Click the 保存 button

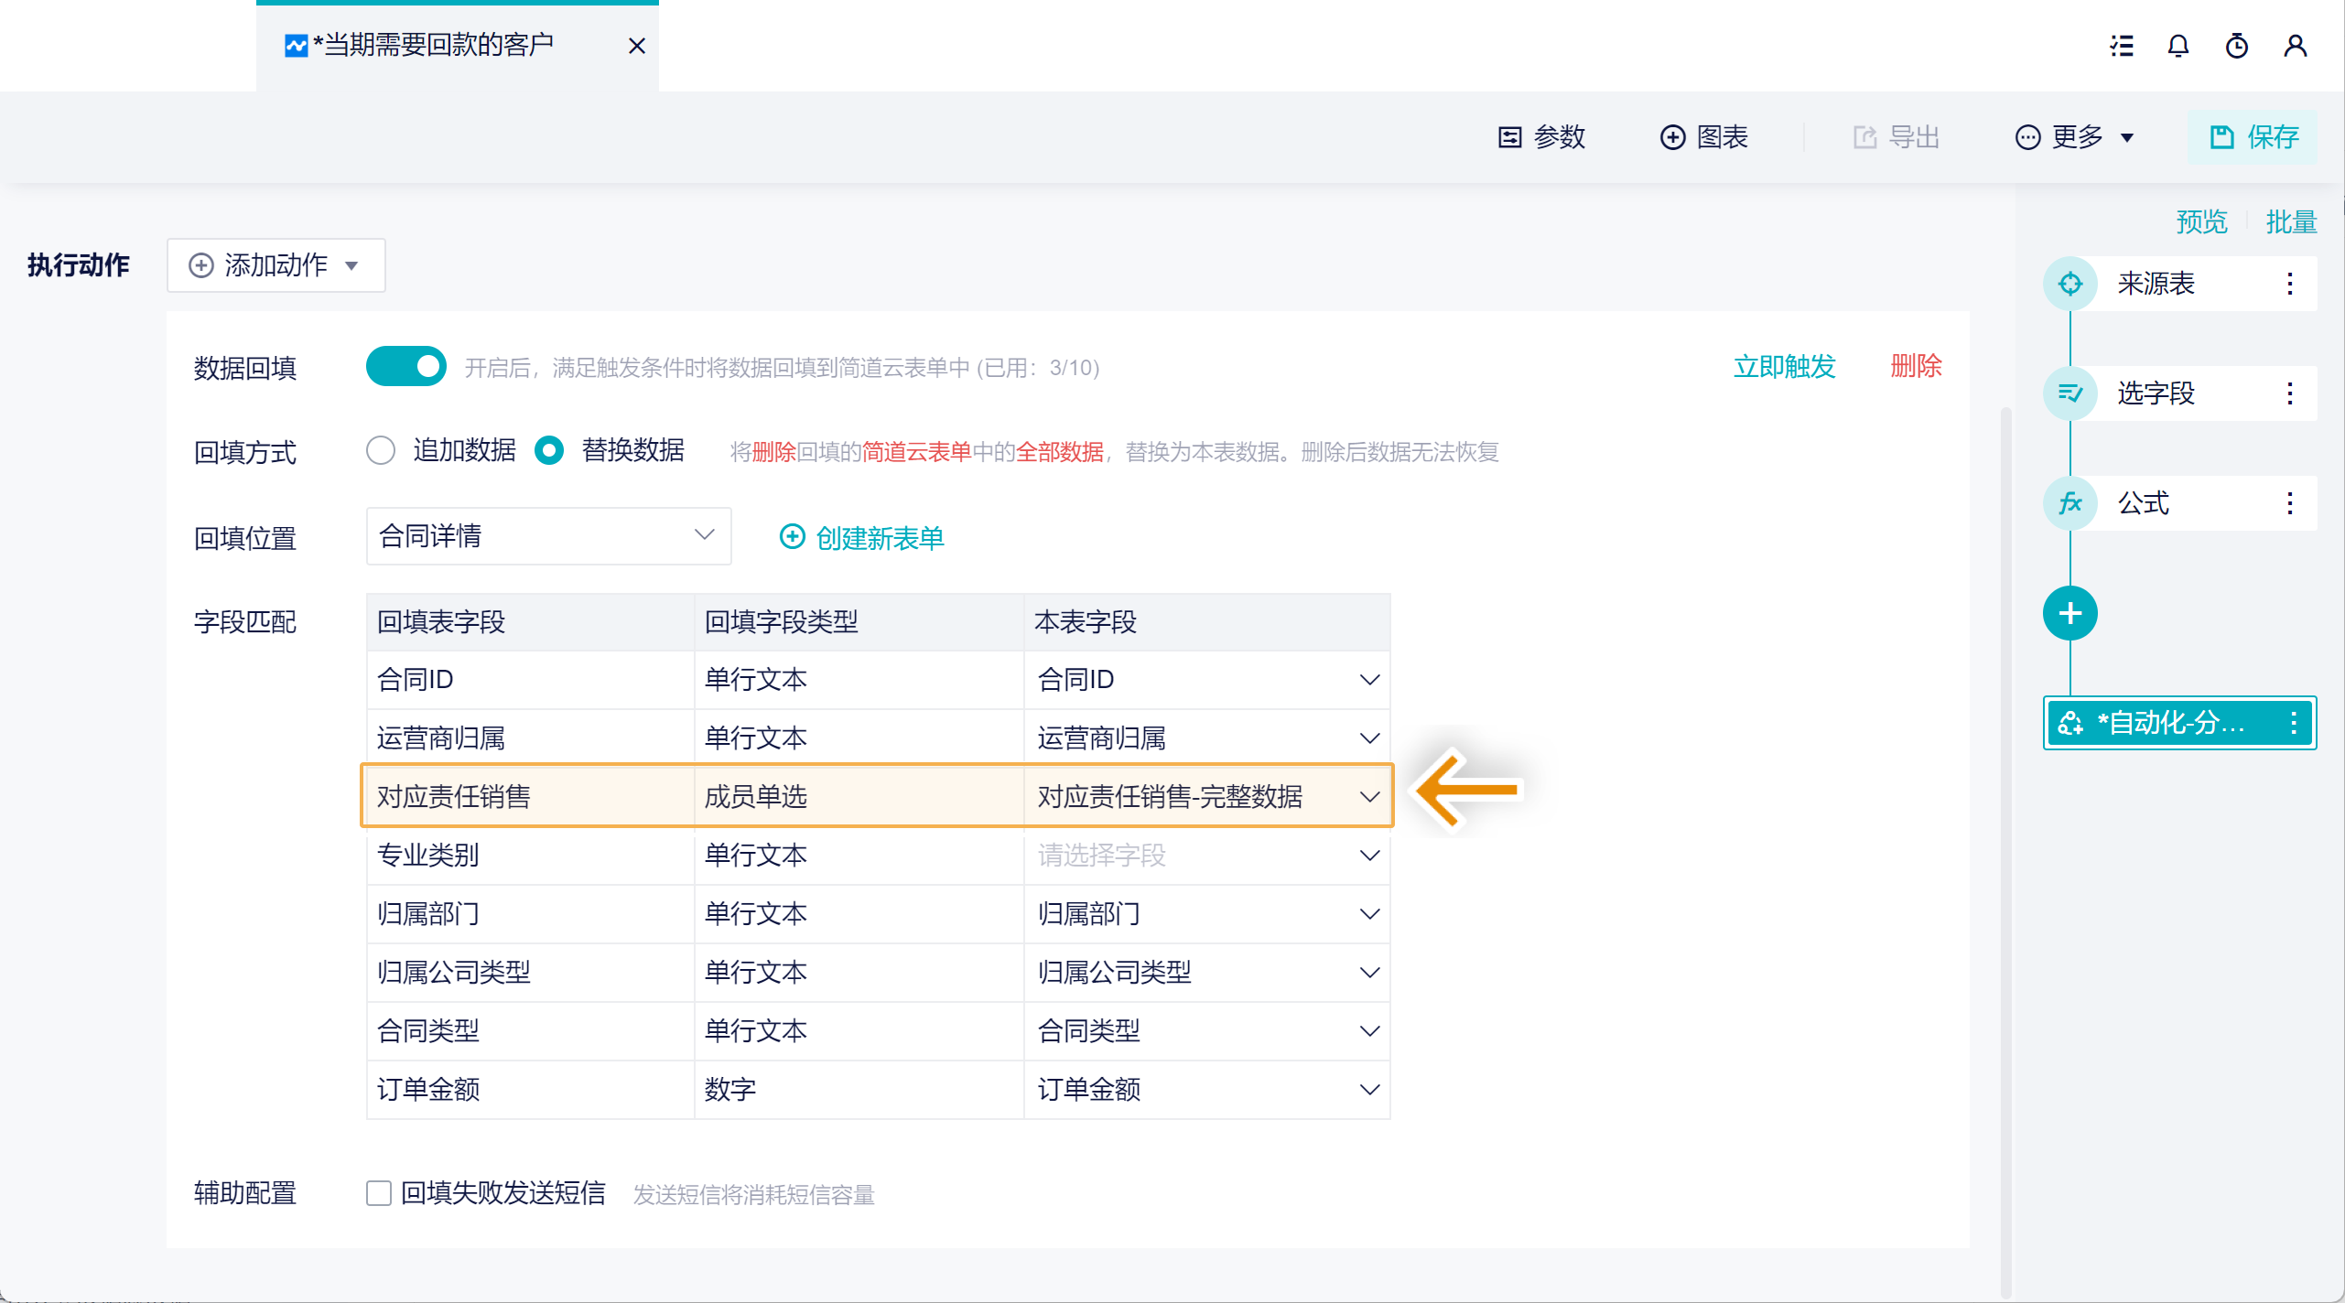(2253, 137)
